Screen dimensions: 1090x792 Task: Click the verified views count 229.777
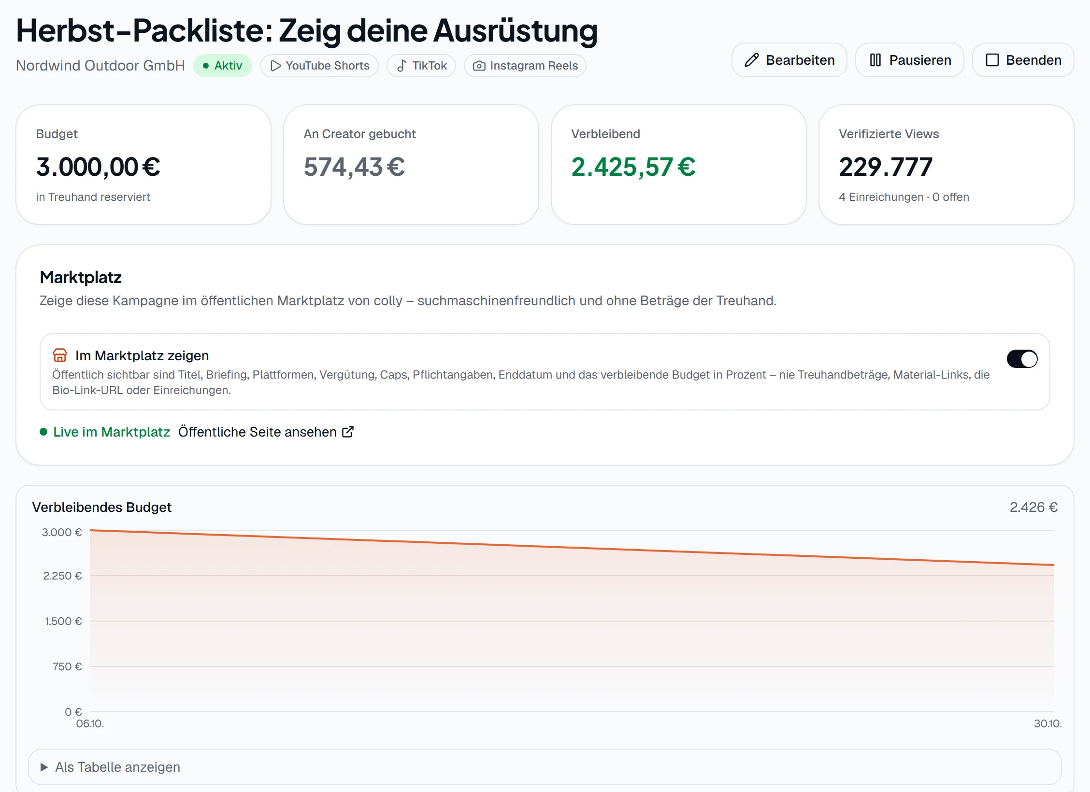(886, 167)
